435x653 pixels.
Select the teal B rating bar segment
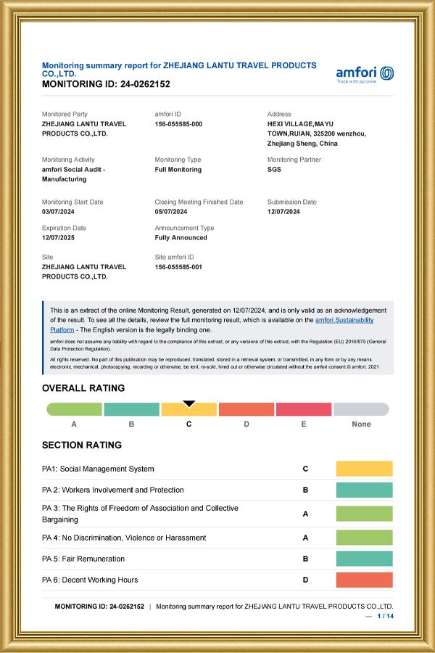click(x=131, y=409)
